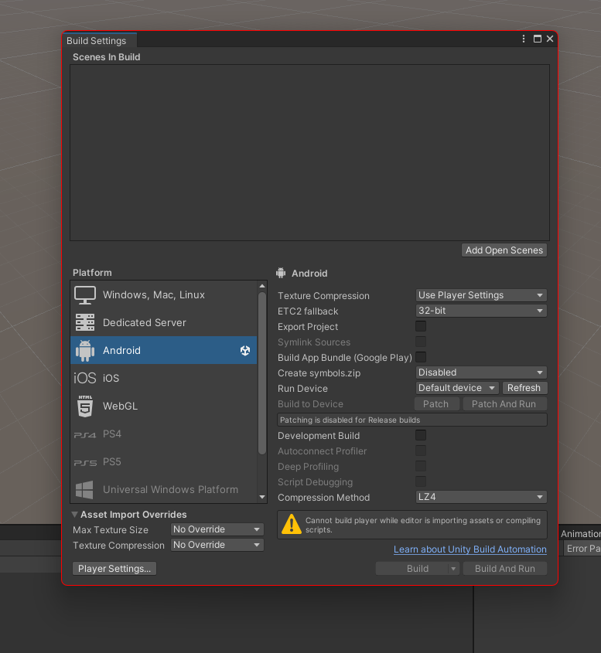Image resolution: width=601 pixels, height=653 pixels.
Task: Click the Build And Run button
Action: click(x=505, y=569)
